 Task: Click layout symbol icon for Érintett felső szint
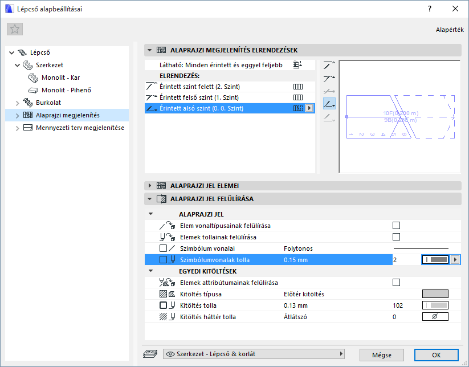pyautogui.click(x=298, y=97)
